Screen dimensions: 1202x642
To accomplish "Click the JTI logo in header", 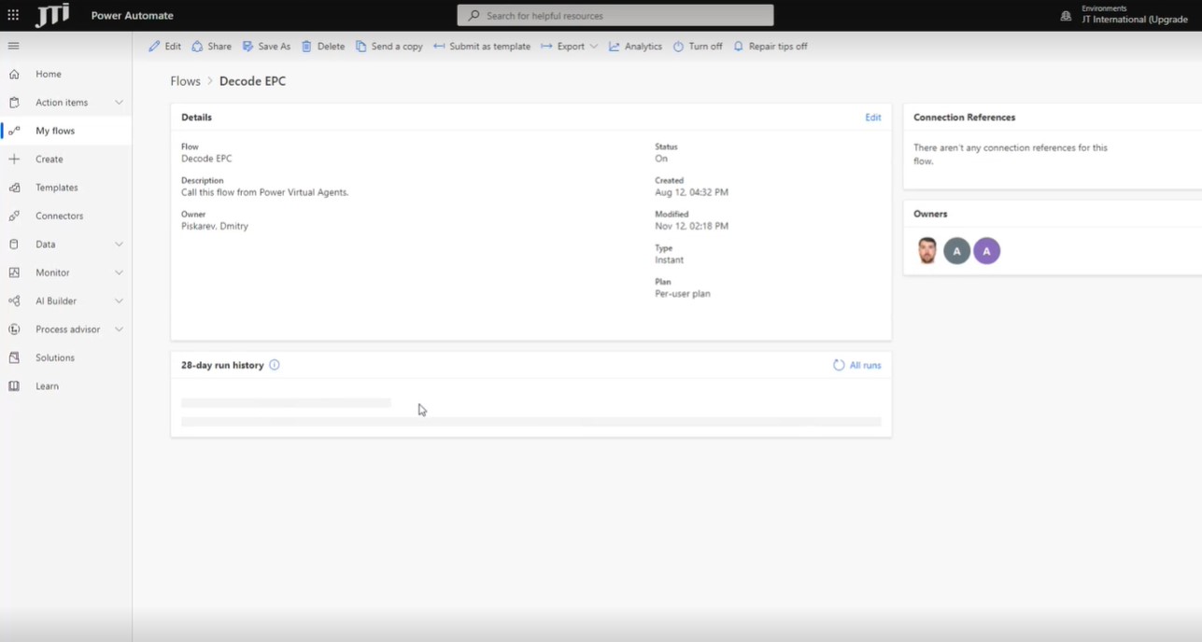I will pos(52,15).
